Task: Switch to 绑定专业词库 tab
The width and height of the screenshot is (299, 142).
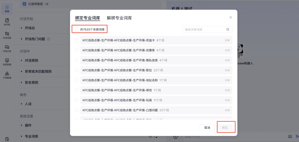Action: [88, 18]
